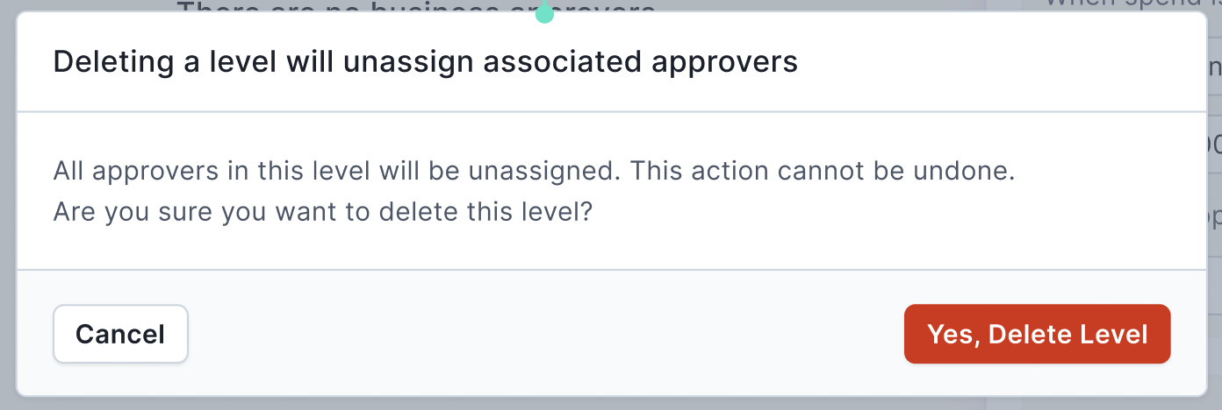The width and height of the screenshot is (1222, 410).
Task: Click the blank body area right of the confirmation question
Action: (x=895, y=211)
